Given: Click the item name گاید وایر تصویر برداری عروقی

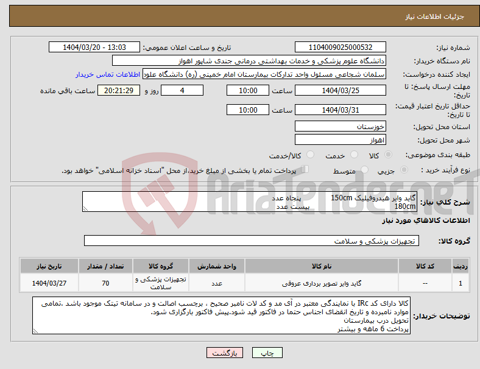Looking at the screenshot, I should click(322, 283).
